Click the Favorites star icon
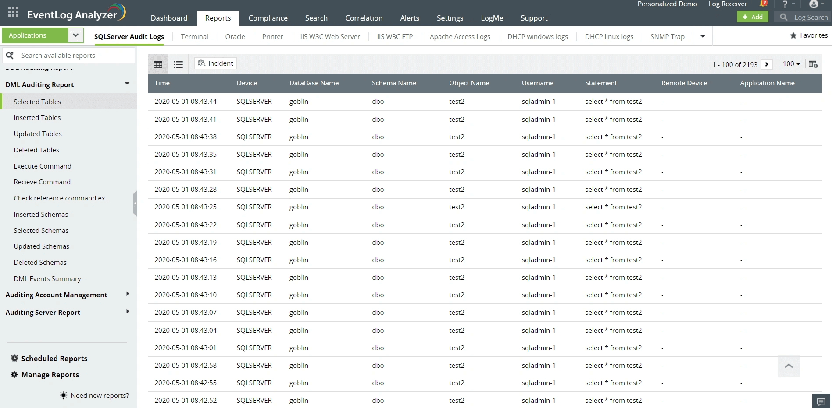This screenshot has height=408, width=832. tap(793, 35)
